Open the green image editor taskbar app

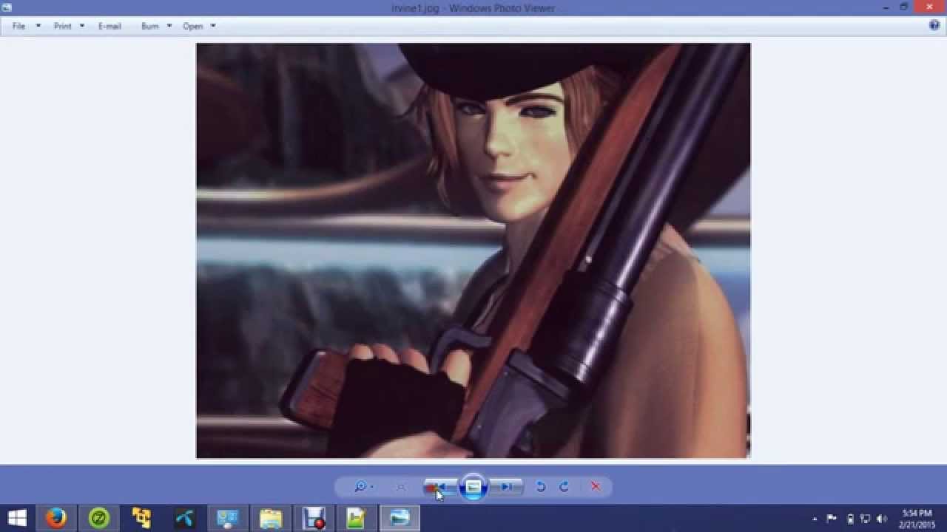click(357, 518)
